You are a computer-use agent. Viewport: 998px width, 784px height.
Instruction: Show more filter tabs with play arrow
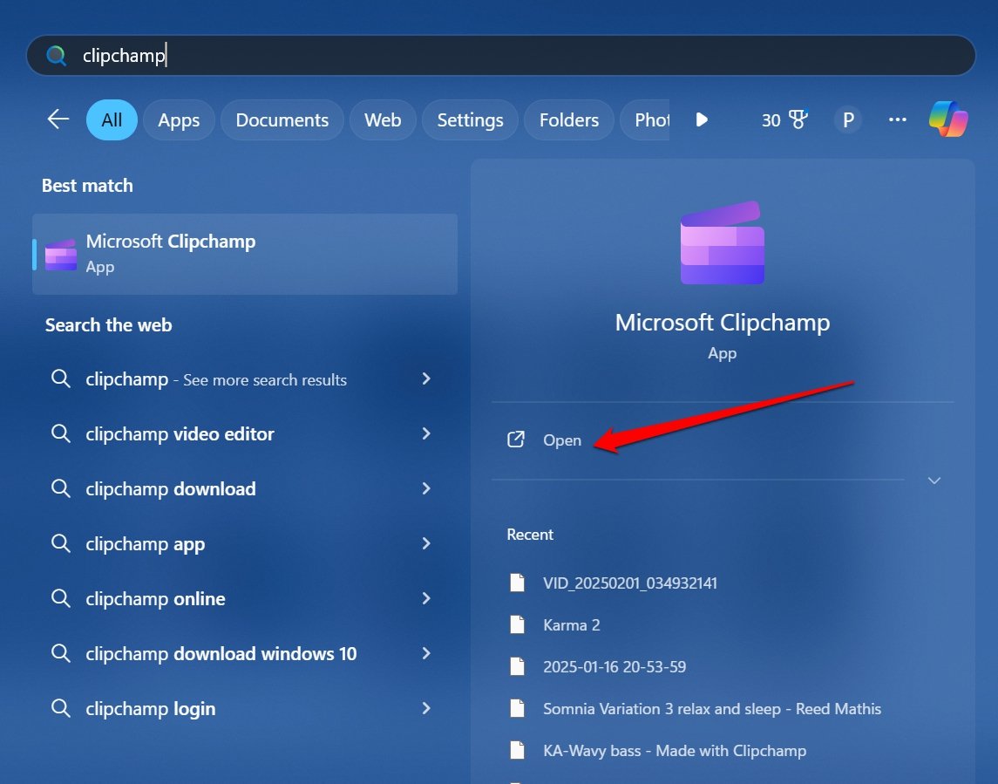tap(702, 119)
